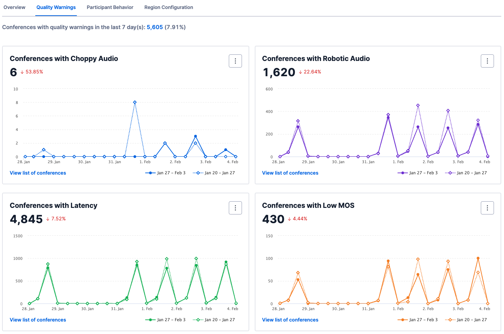Open options menu on Latency chart
The width and height of the screenshot is (504, 334).
pyautogui.click(x=235, y=208)
